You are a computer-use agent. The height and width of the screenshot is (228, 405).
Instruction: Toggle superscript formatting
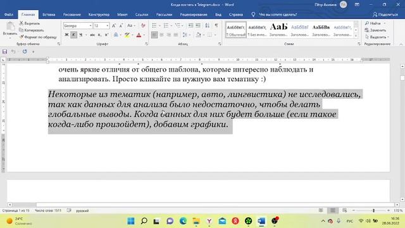pos(106,35)
